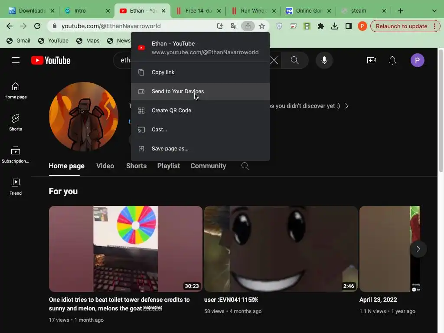Click the share page icon in address bar
This screenshot has height=333, width=444.
(x=248, y=26)
